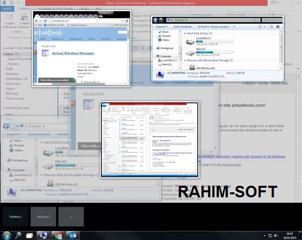Open Chrome hamburger menu in thumbnail
Viewport: 302px width, 240px height.
(x=127, y=21)
